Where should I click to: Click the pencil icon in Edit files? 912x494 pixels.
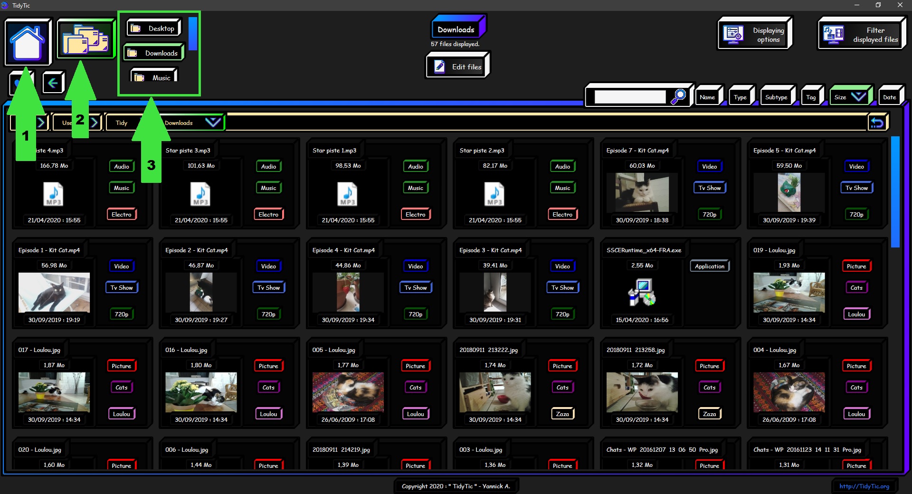tap(440, 66)
